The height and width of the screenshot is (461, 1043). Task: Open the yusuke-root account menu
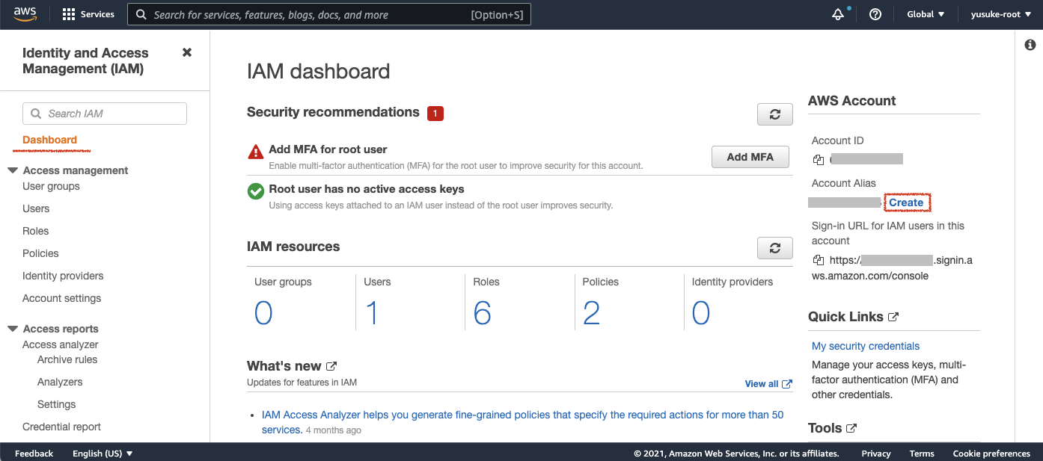click(1001, 14)
